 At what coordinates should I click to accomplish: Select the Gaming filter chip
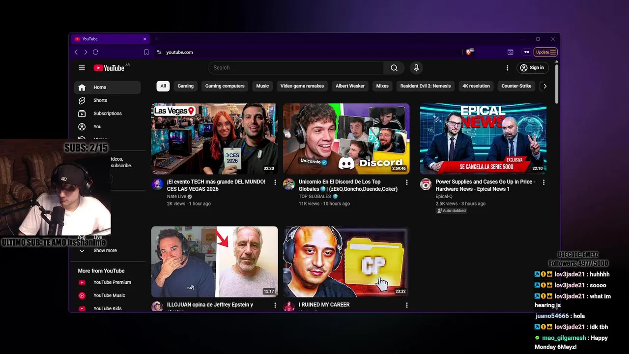[x=185, y=86]
